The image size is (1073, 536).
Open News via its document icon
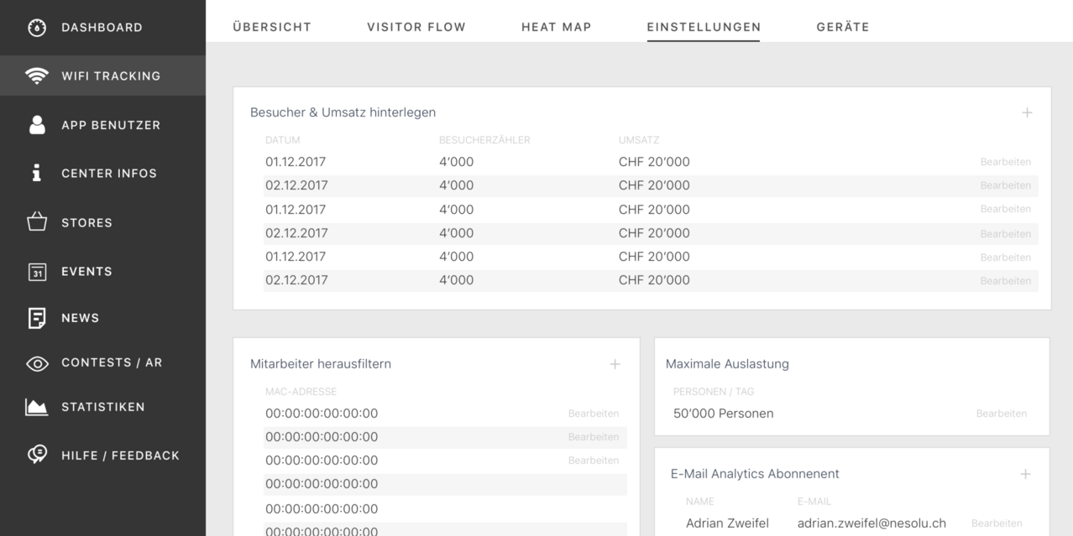pos(36,318)
